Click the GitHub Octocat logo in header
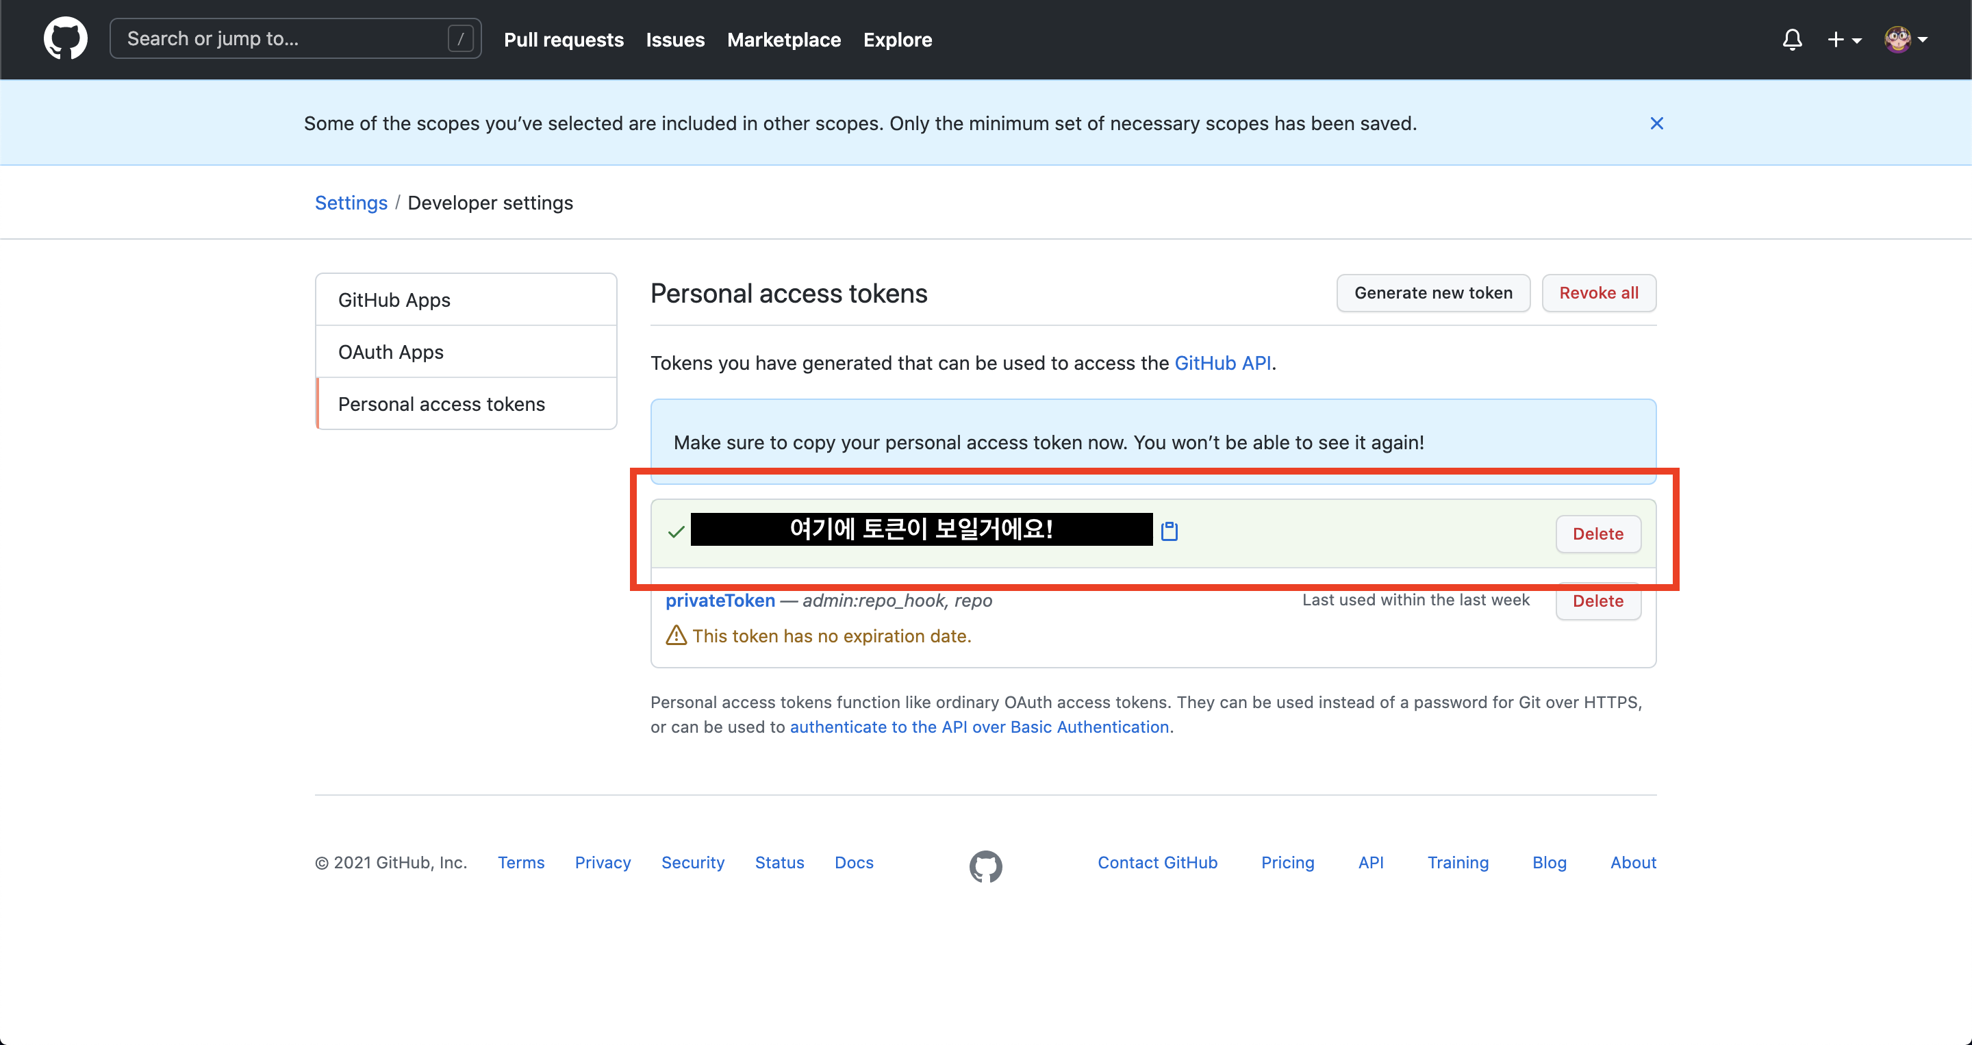 click(65, 38)
